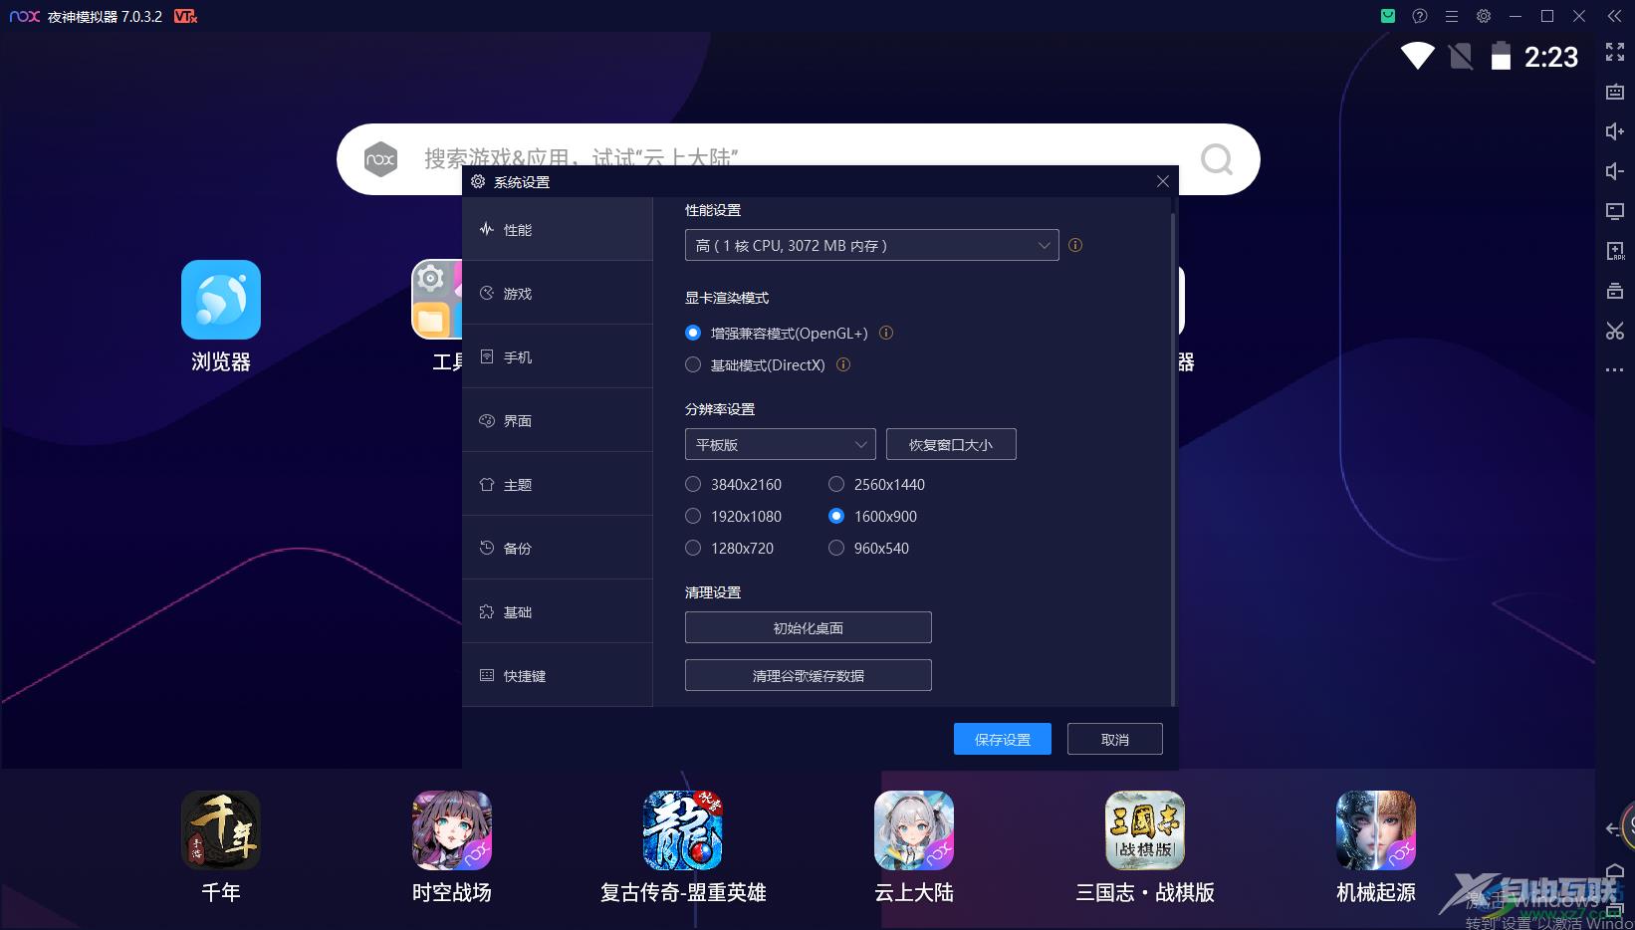Open settings gear in title bar
1635x930 pixels.
click(x=1484, y=16)
